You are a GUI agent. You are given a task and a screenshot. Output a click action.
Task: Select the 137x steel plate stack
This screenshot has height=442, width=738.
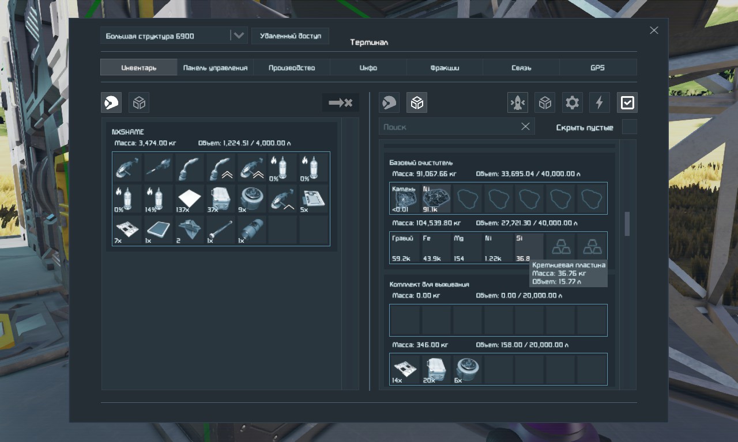point(189,199)
